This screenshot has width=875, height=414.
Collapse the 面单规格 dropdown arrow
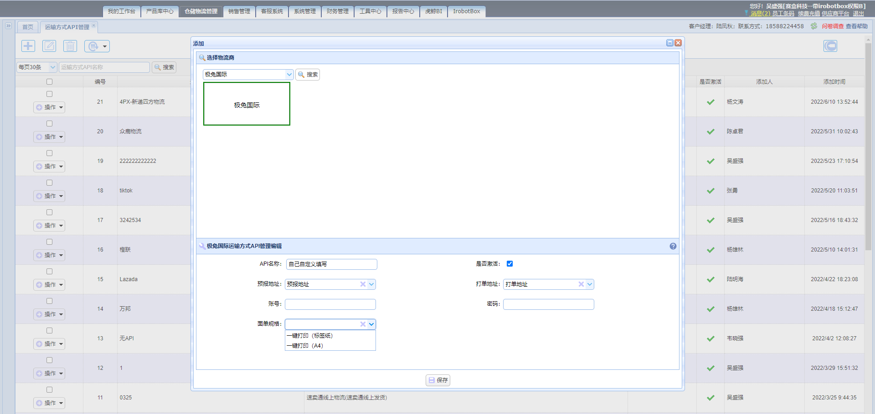[371, 324]
